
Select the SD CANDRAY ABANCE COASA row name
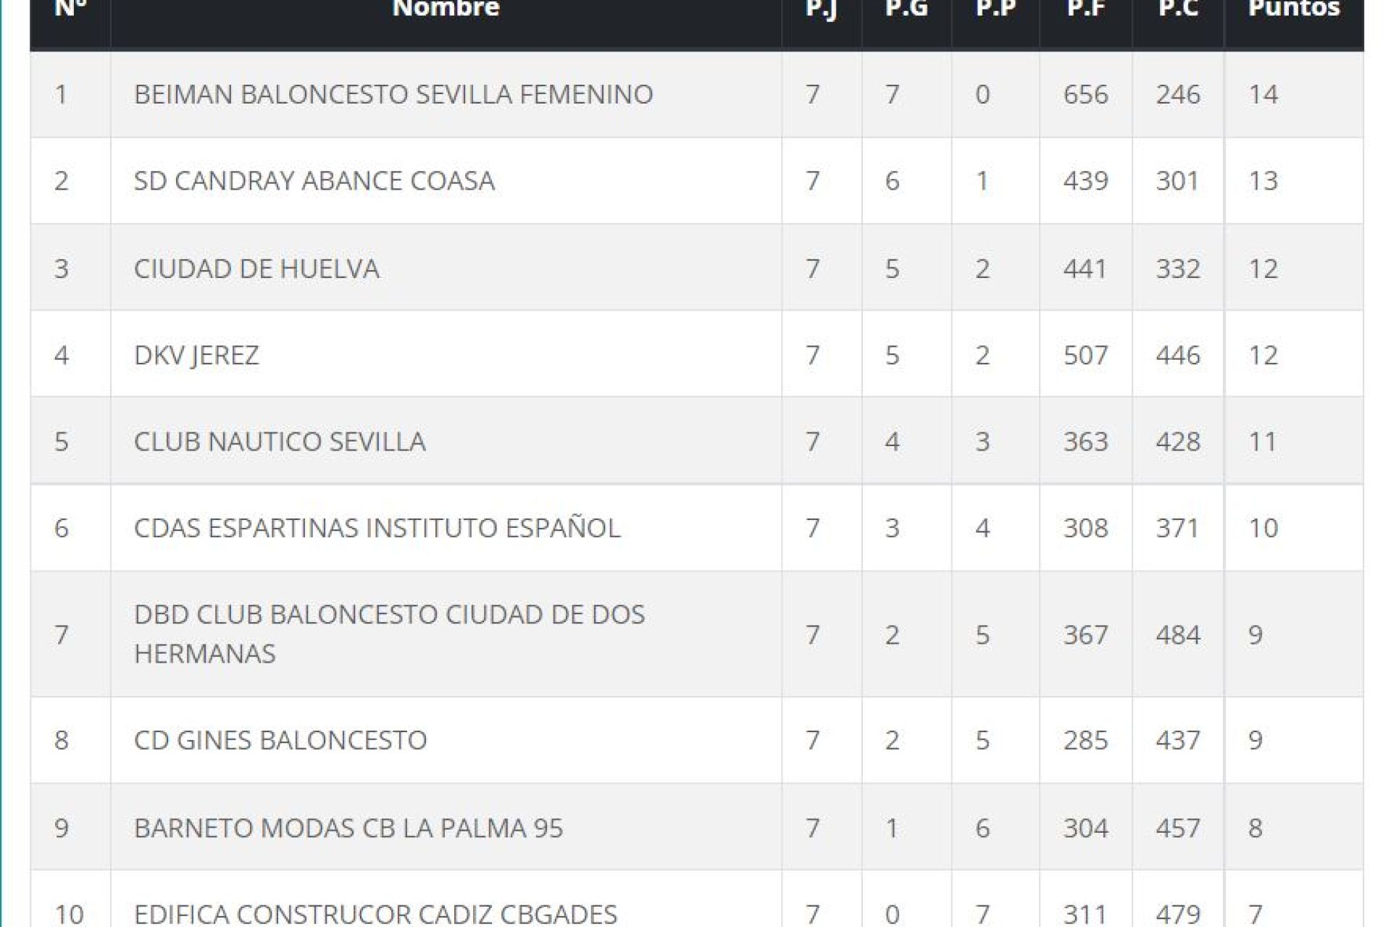[314, 180]
